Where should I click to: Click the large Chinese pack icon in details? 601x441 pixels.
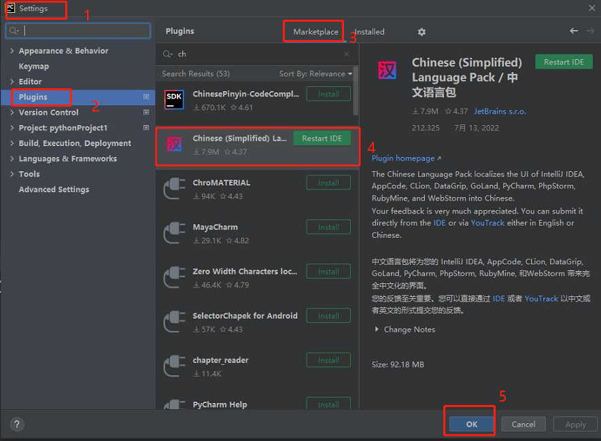tap(387, 70)
